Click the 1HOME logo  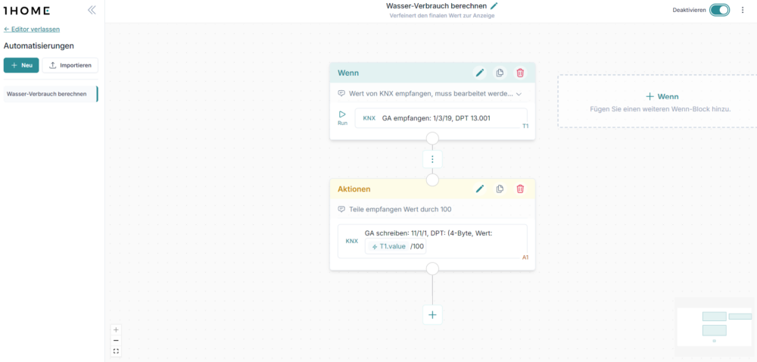point(26,10)
